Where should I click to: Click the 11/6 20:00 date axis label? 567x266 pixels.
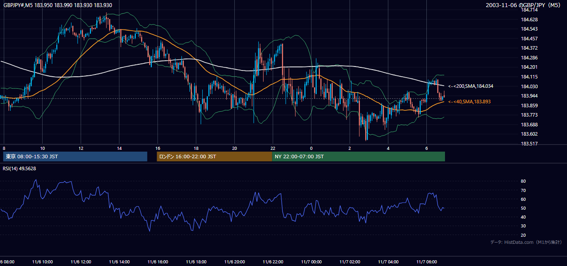point(235,262)
